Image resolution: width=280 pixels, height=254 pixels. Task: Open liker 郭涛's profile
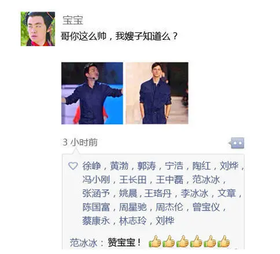click(x=146, y=166)
